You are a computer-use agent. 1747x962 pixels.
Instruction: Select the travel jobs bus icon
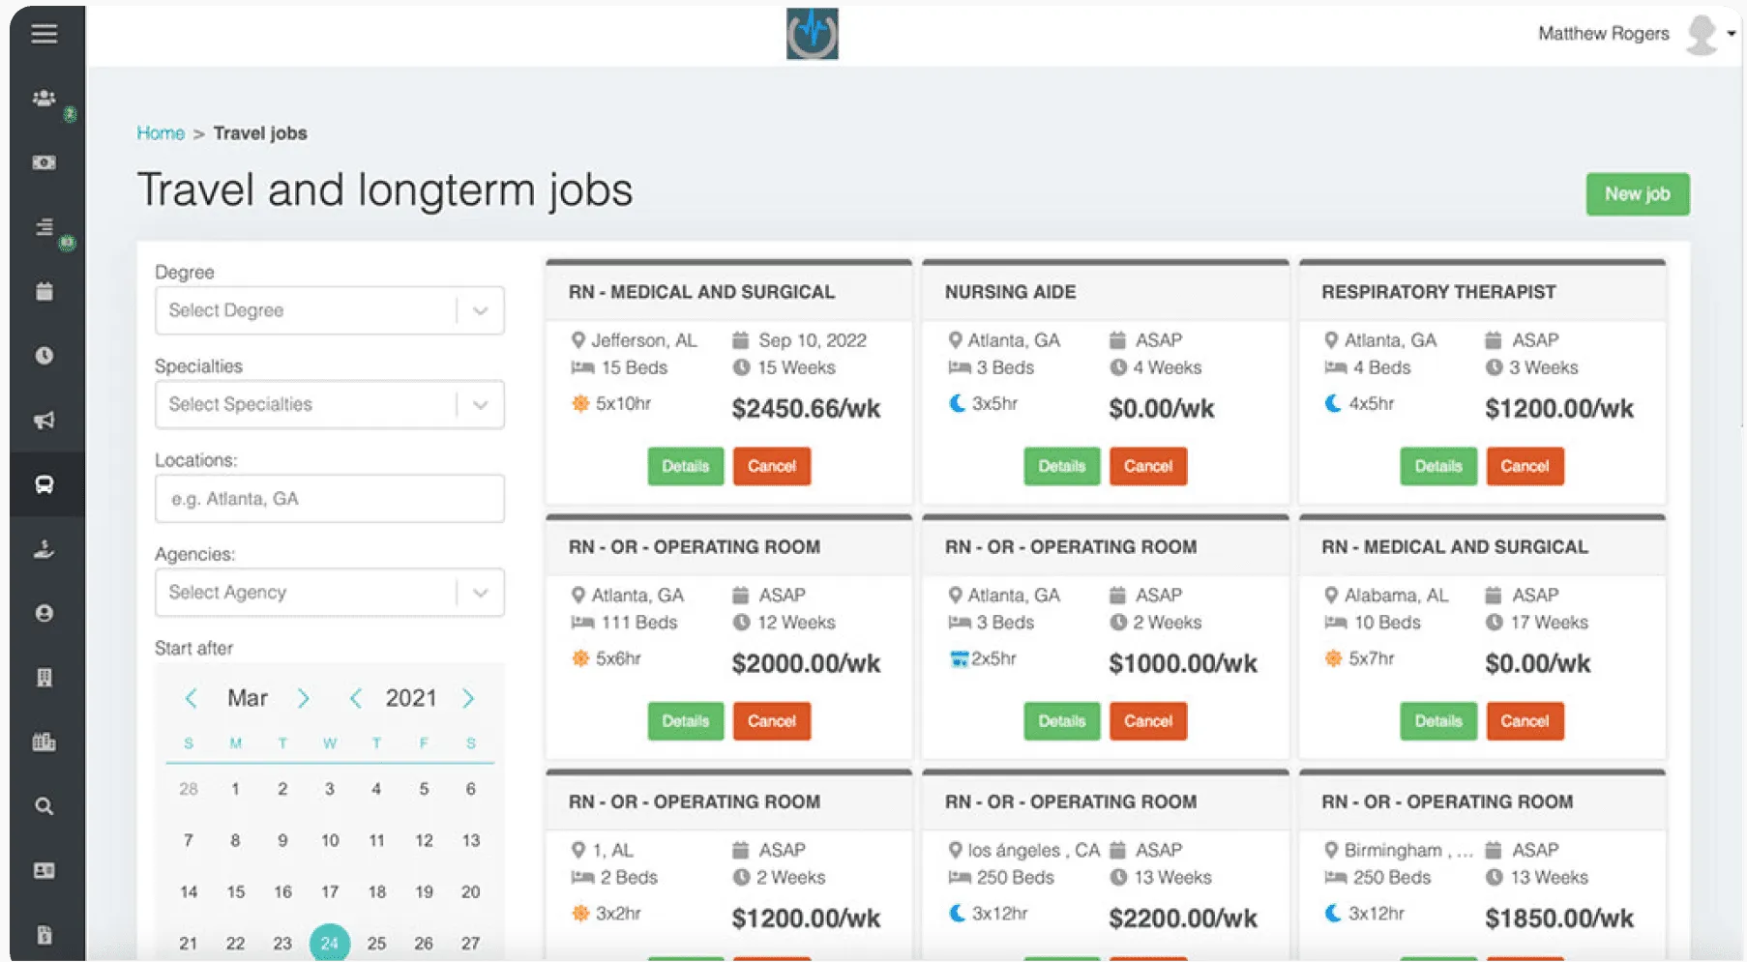[x=45, y=485]
